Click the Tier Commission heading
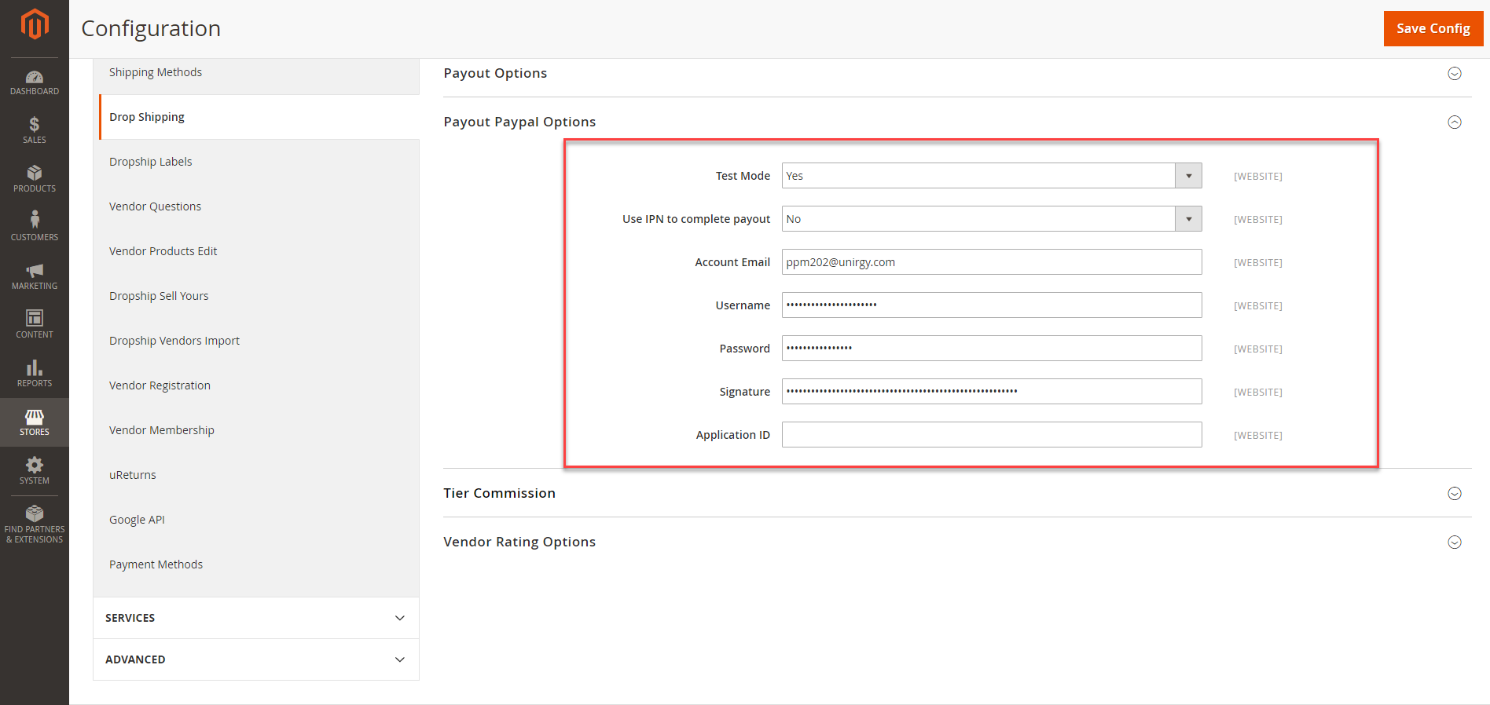 tap(499, 493)
